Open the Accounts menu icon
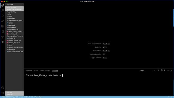Image resolution: width=174 pixels, height=98 pixels. [x=3, y=88]
